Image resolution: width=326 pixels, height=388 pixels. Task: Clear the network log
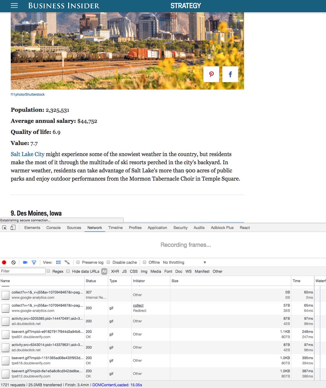point(14,263)
